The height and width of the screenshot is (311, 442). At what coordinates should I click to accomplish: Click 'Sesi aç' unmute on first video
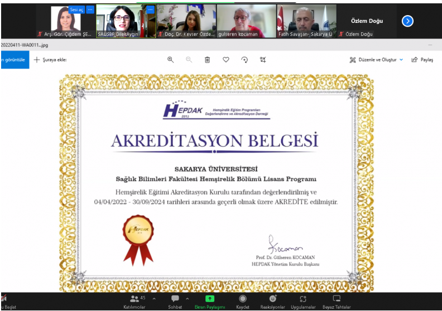(76, 9)
